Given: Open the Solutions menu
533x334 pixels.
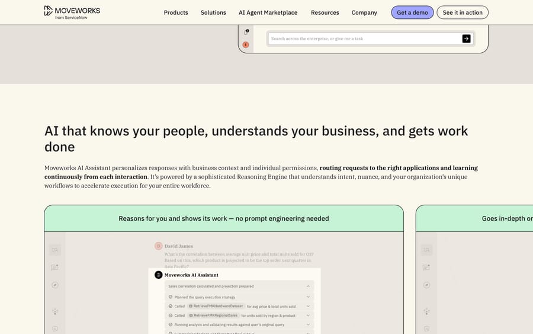Looking at the screenshot, I should click(x=213, y=12).
